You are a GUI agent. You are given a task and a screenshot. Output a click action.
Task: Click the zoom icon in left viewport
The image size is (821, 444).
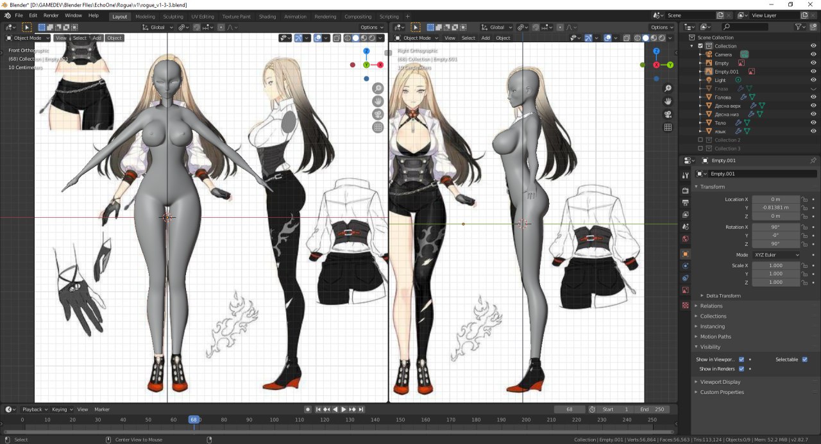378,88
